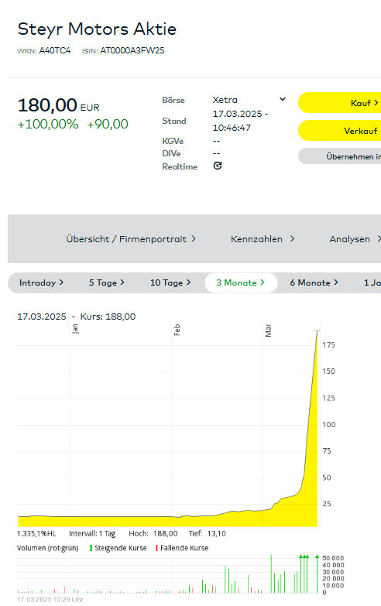
Task: Click the KGVe label
Action: pyautogui.click(x=173, y=141)
